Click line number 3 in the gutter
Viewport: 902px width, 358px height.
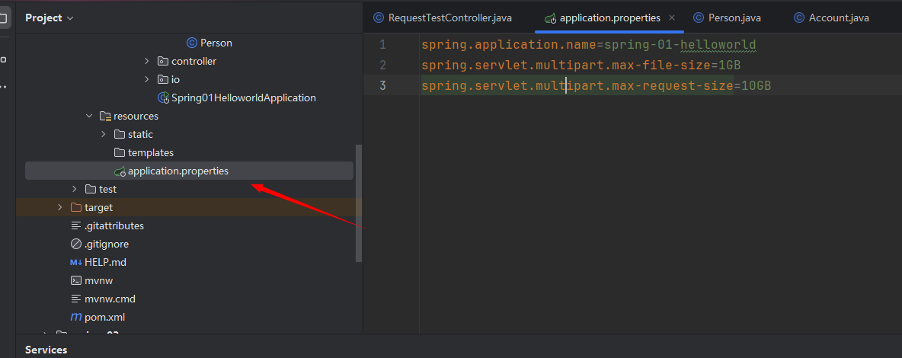(382, 86)
